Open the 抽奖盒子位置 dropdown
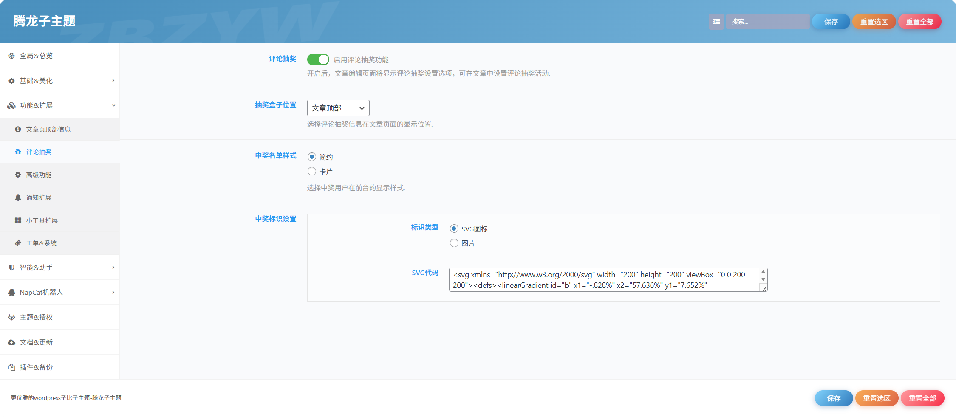This screenshot has width=956, height=417. [x=338, y=108]
